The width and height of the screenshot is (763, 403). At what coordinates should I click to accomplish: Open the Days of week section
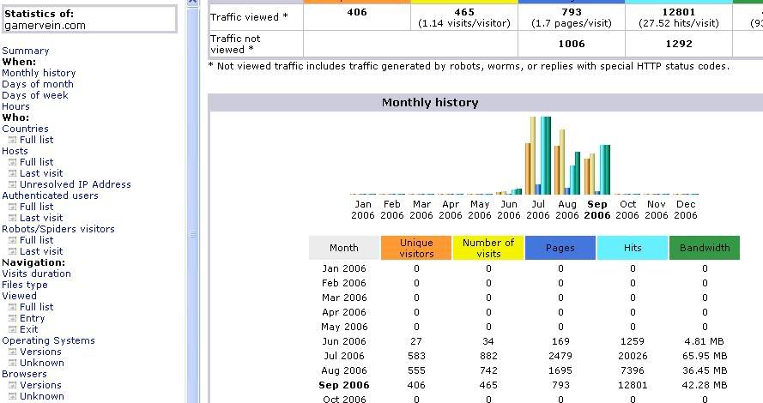coord(35,95)
